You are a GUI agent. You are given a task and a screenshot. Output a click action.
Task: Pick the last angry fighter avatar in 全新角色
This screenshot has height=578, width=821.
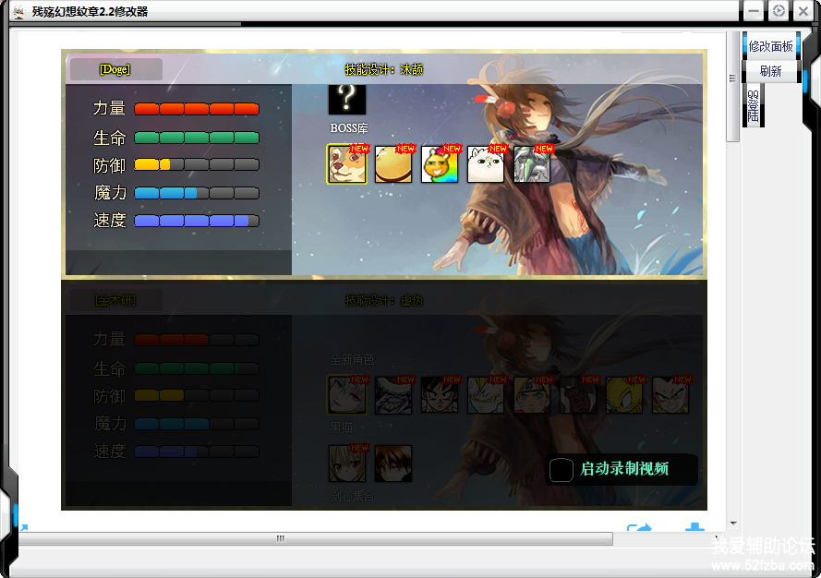[670, 395]
